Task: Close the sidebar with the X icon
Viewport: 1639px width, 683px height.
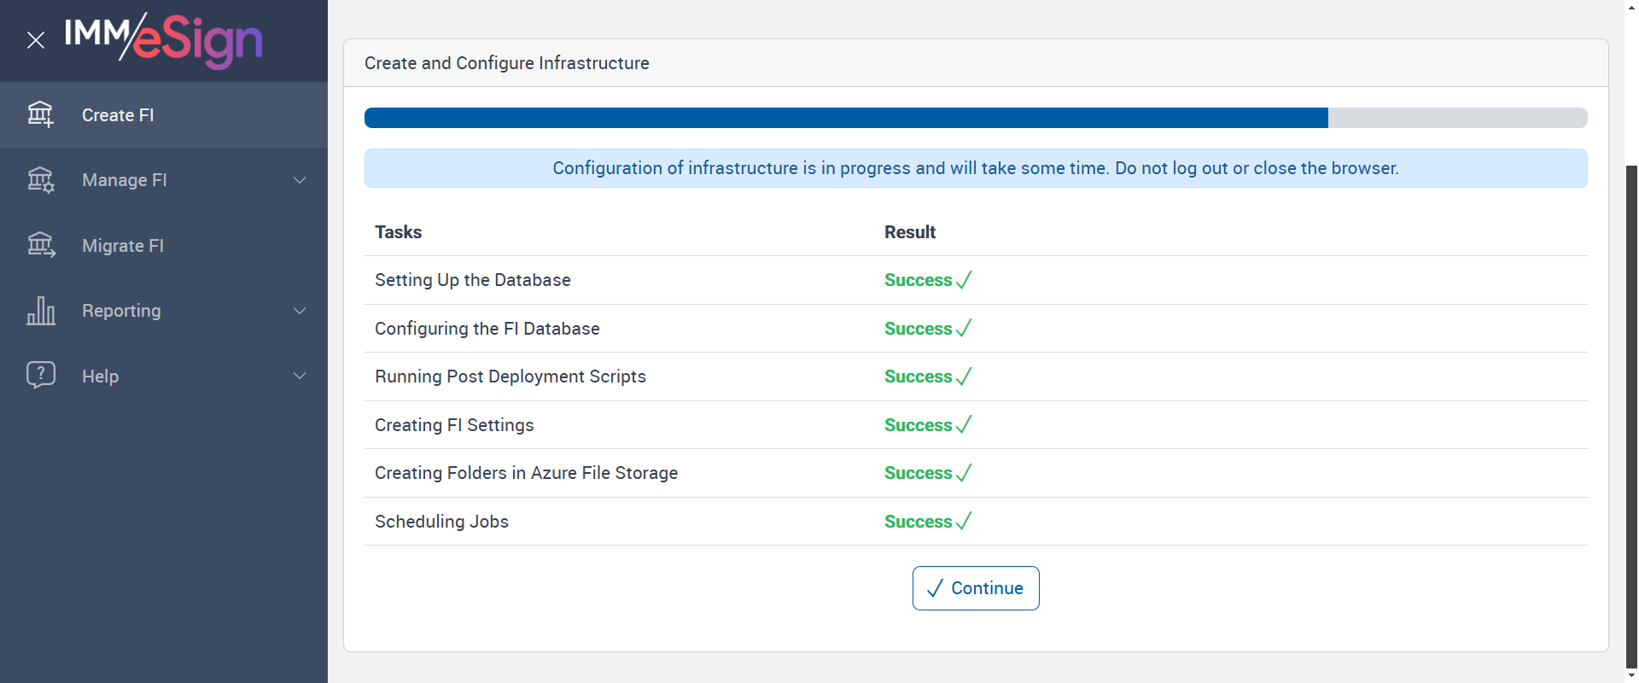Action: click(x=36, y=40)
